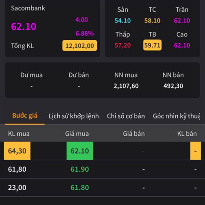The image size is (205, 205).
Task: Click the TB average price 59.71
Action: [x=152, y=45]
